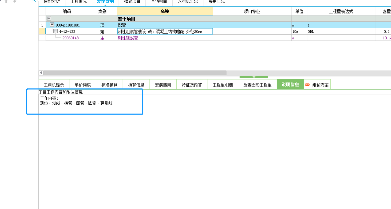Click the 子目工作内容和附注信息 heading

pos(61,92)
